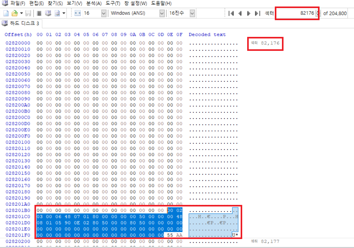Click the Open disk image icon
The image size is (354, 248).
pos(57,13)
